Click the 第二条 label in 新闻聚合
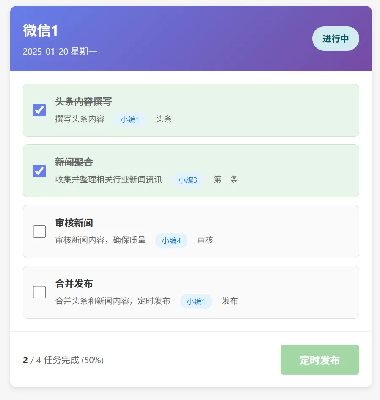 tap(226, 180)
